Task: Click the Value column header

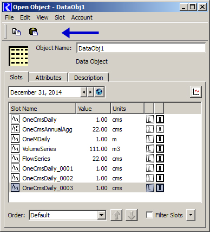Action: coord(94,109)
